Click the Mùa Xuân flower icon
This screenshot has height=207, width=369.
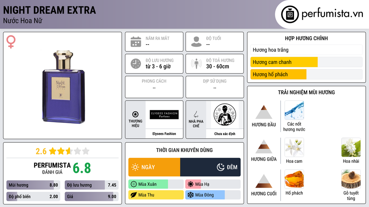pyautogui.click(x=134, y=184)
